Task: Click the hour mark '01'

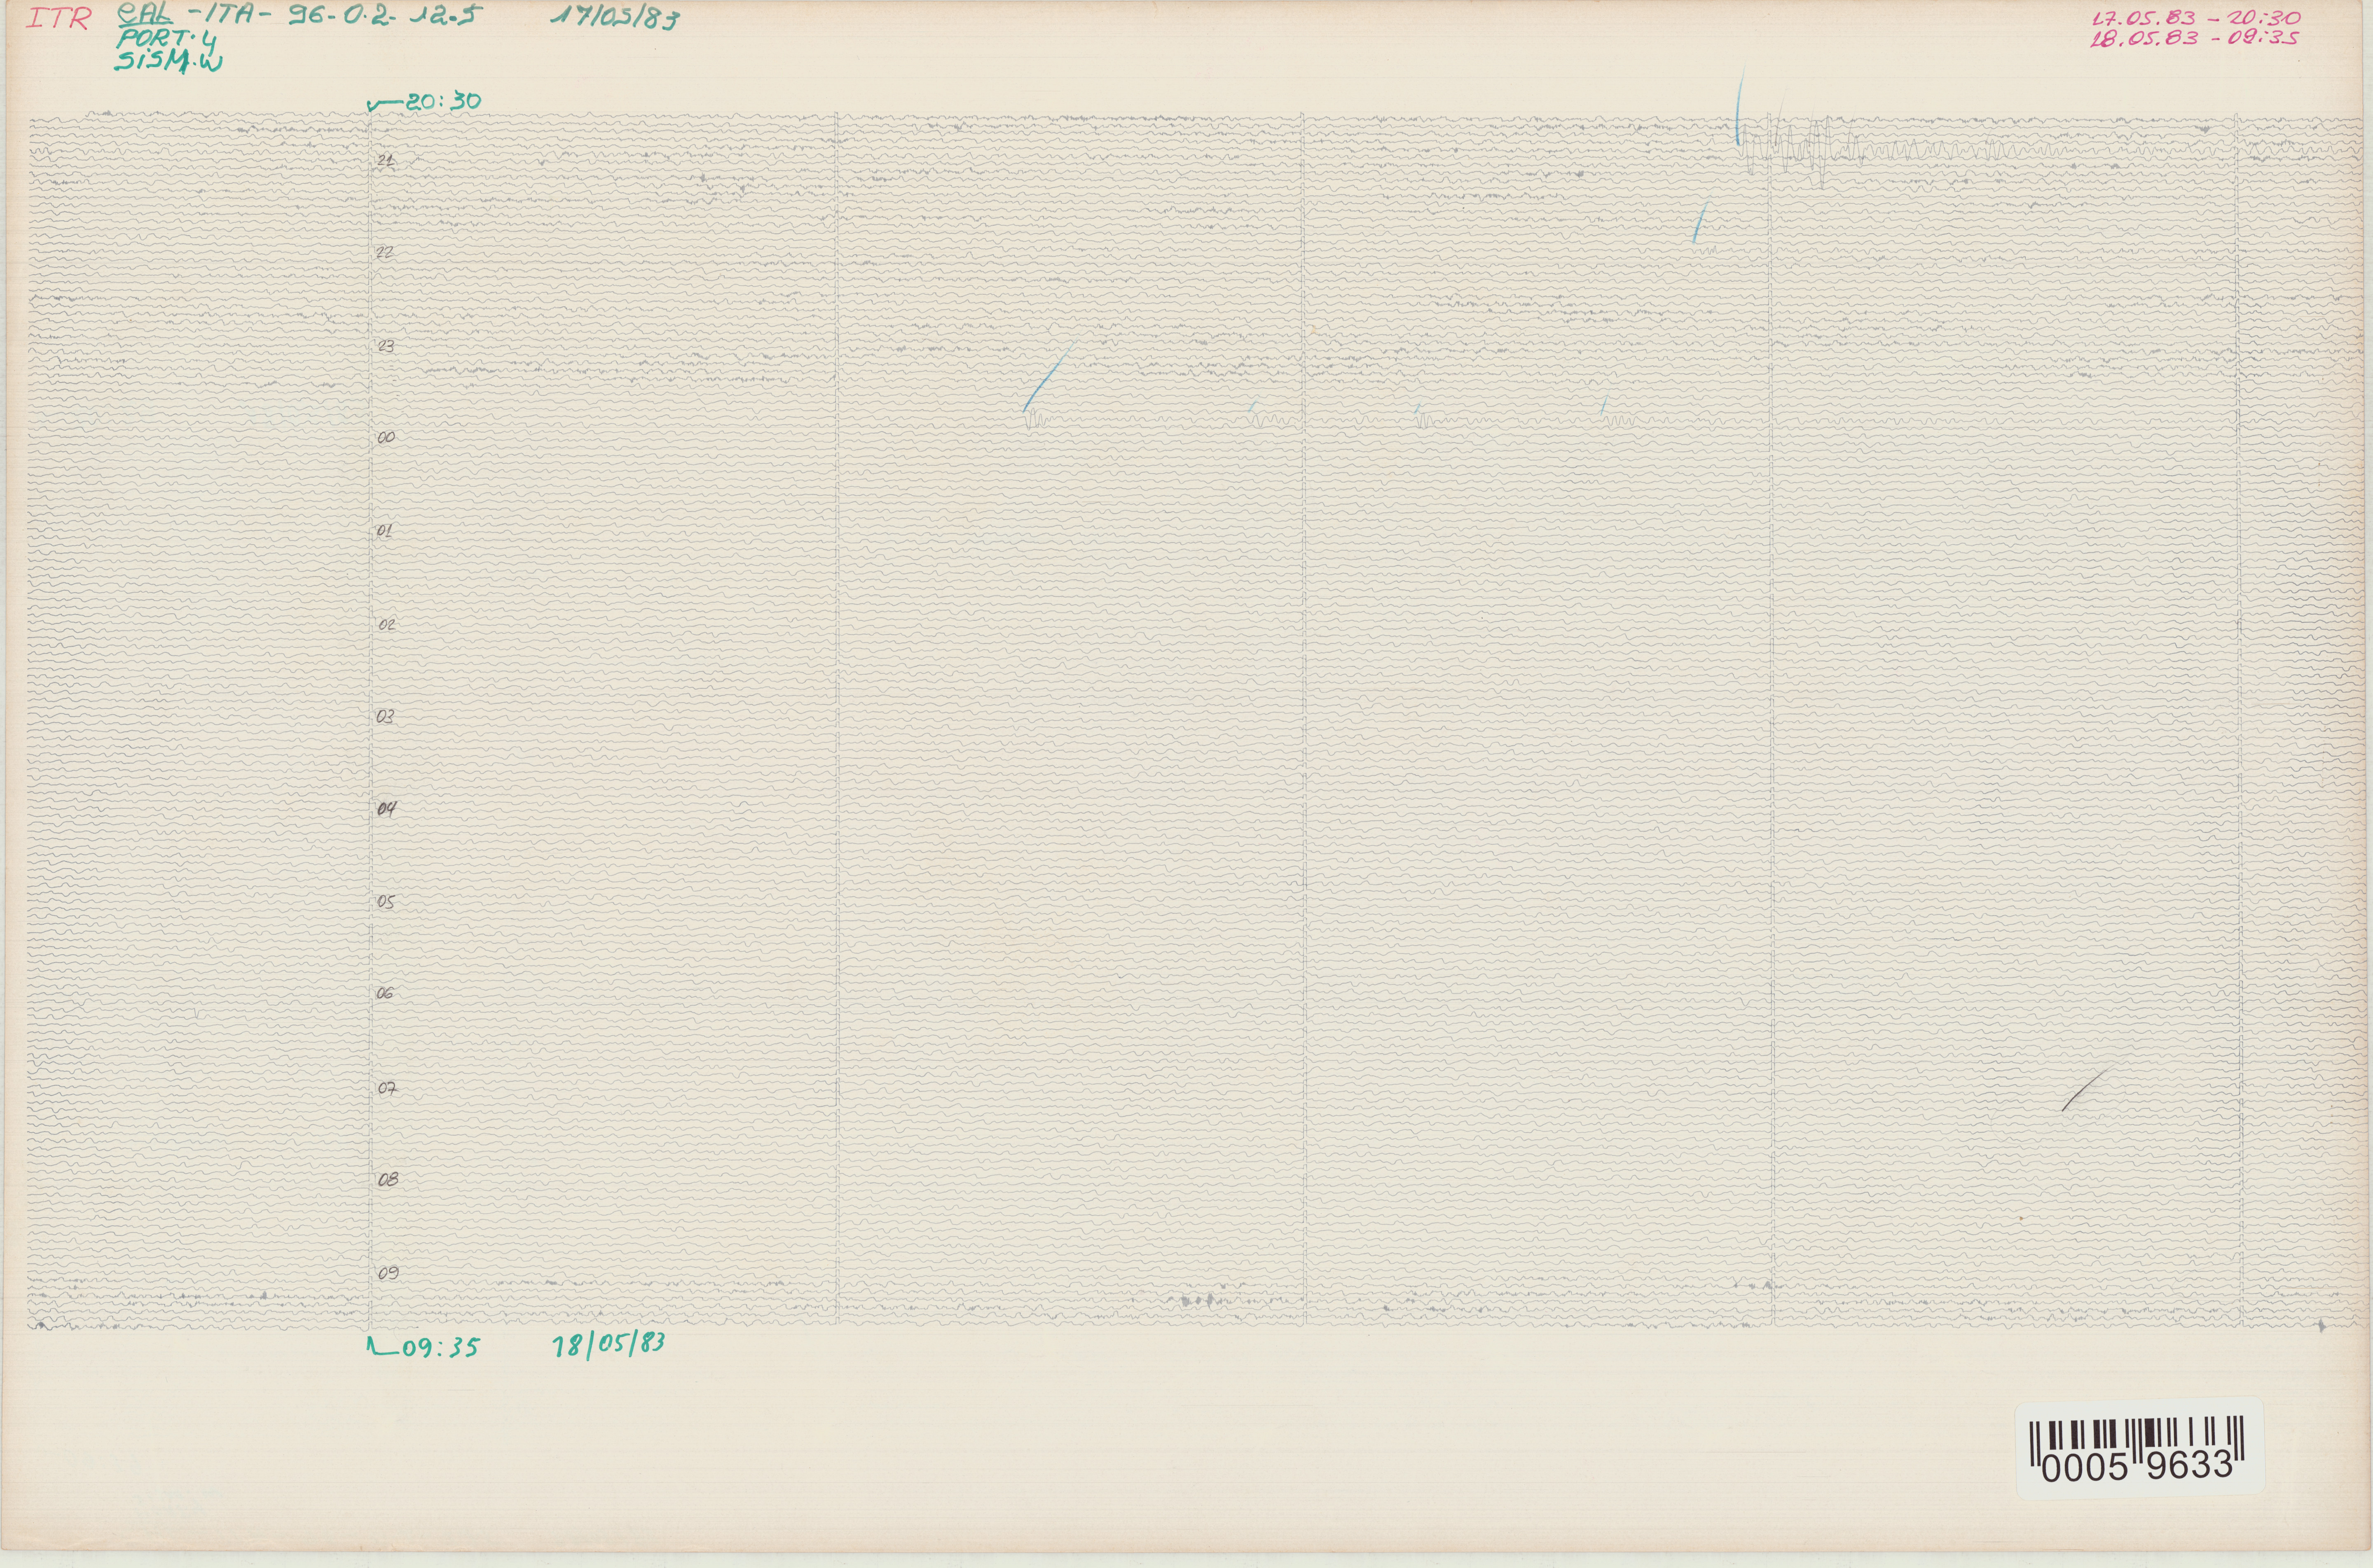Action: pos(384,531)
